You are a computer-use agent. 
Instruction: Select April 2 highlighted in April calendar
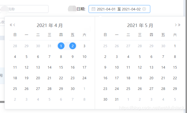click(x=73, y=46)
